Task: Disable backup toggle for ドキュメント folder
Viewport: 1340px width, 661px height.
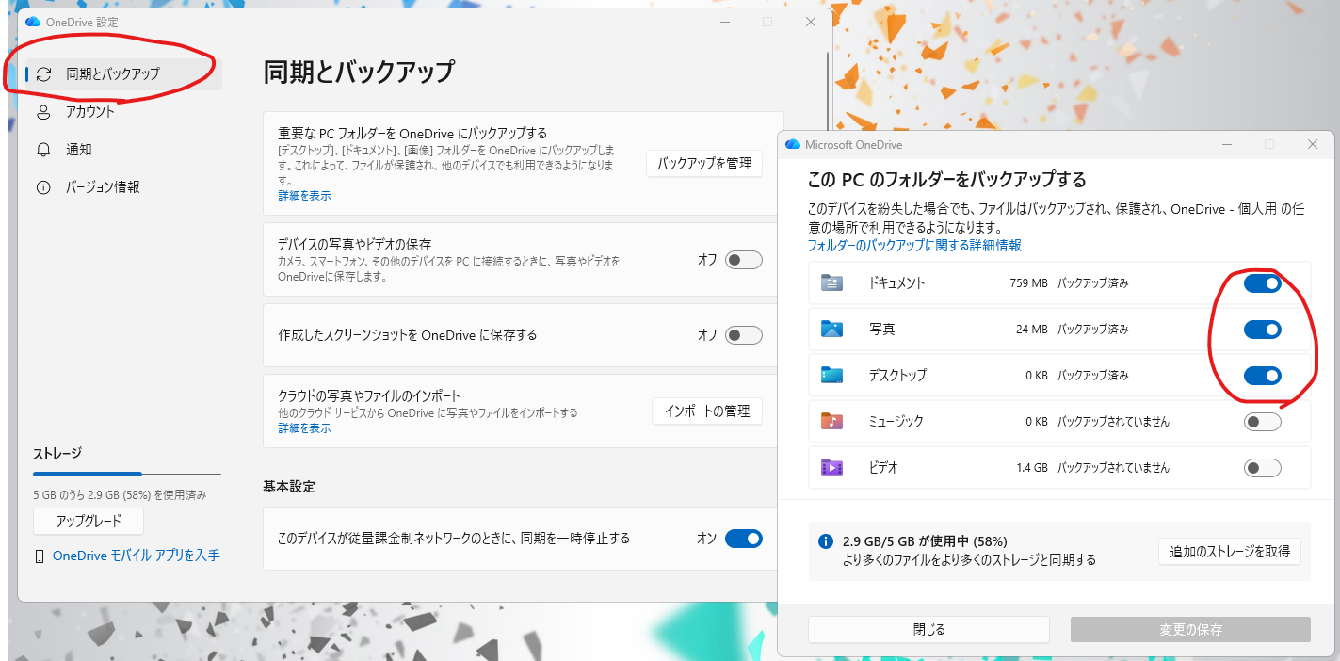Action: point(1262,282)
